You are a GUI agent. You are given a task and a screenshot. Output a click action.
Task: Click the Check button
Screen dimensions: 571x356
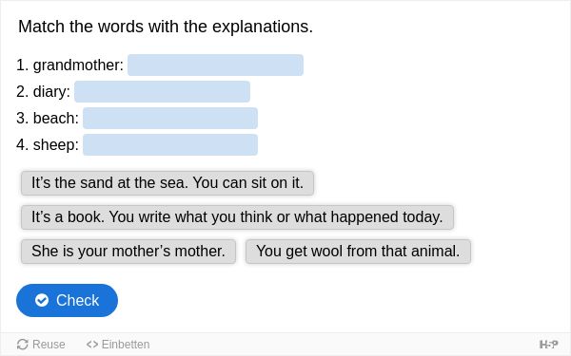coord(67,300)
